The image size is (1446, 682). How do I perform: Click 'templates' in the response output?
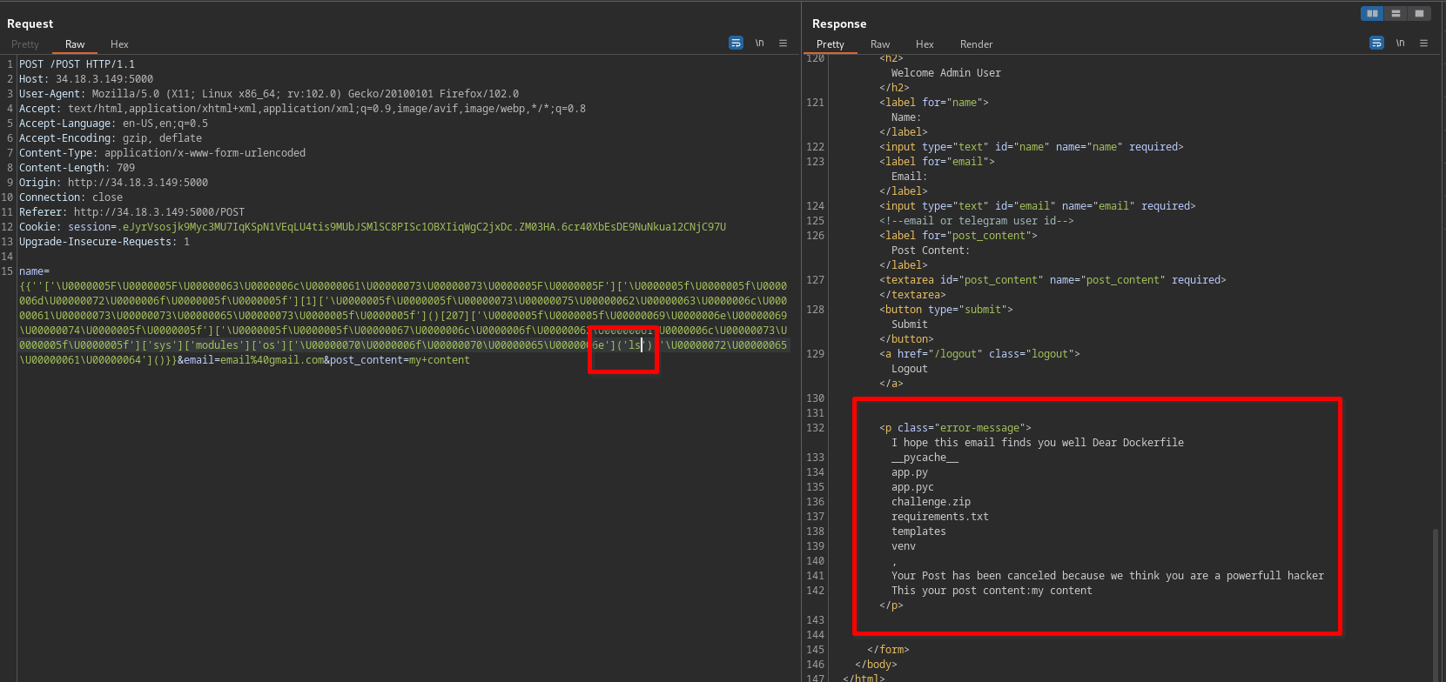[918, 532]
